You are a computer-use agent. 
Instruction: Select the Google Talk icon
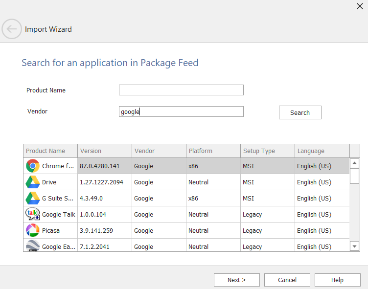pyautogui.click(x=33, y=214)
